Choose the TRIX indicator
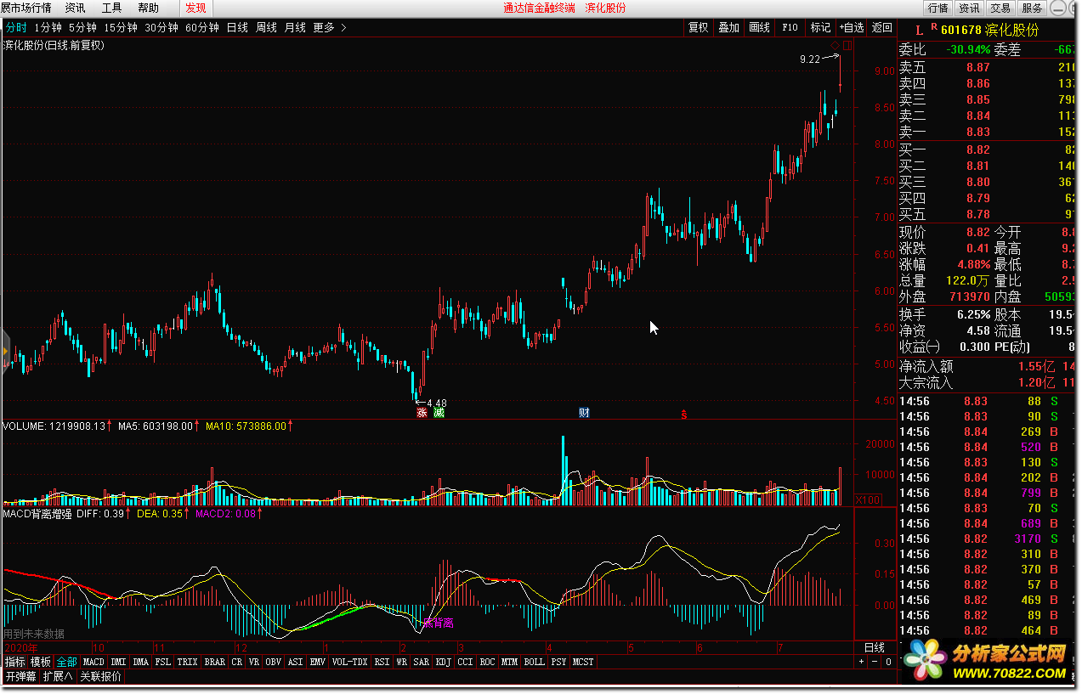1082x694 pixels. tap(187, 662)
